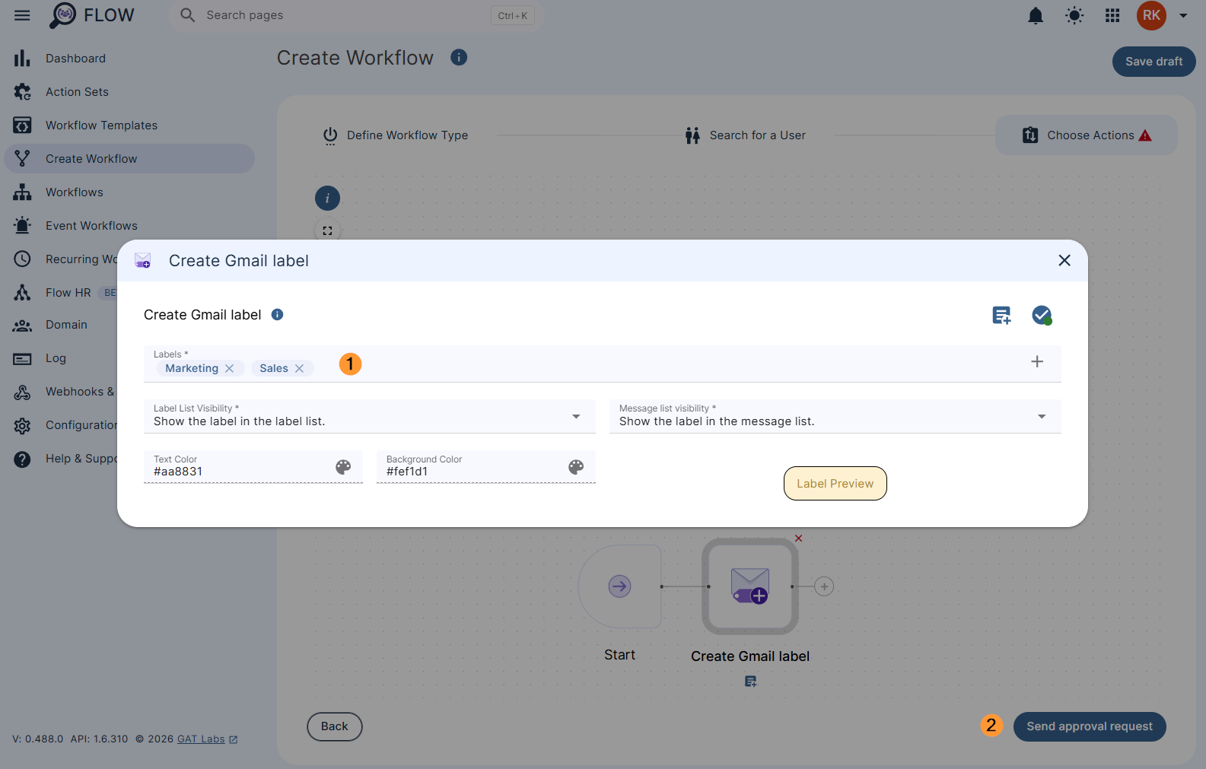
Task: Open the Workflows list
Action: 74,192
